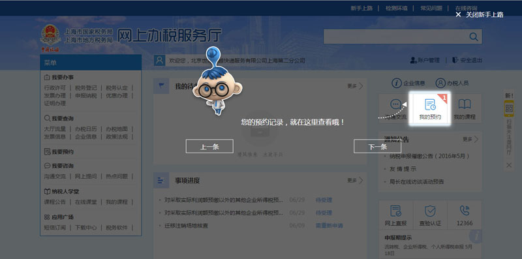The image size is (522, 259).
Task: Open 企业信息 info icon link
Action: (x=408, y=84)
